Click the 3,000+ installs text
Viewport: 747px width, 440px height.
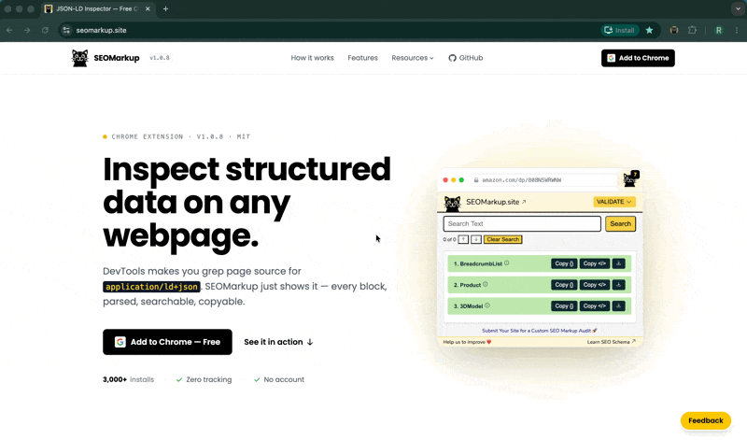[x=129, y=379]
